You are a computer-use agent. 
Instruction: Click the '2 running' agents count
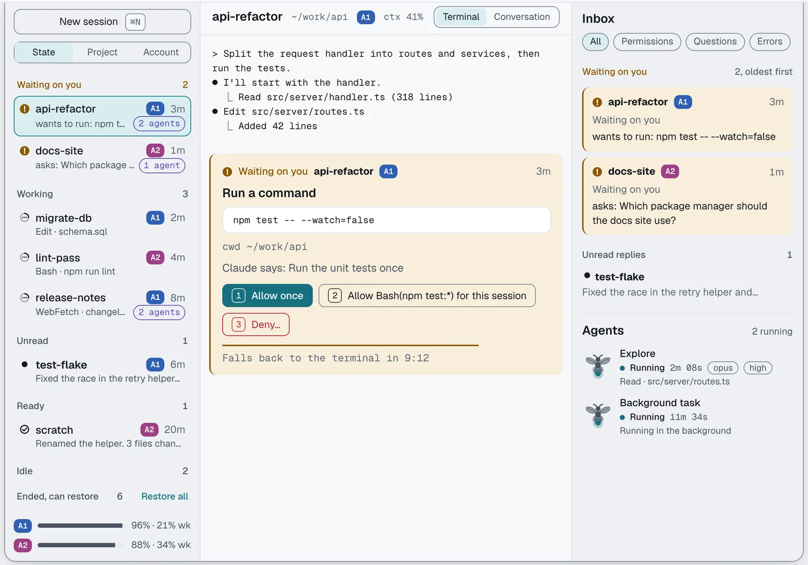pos(772,332)
